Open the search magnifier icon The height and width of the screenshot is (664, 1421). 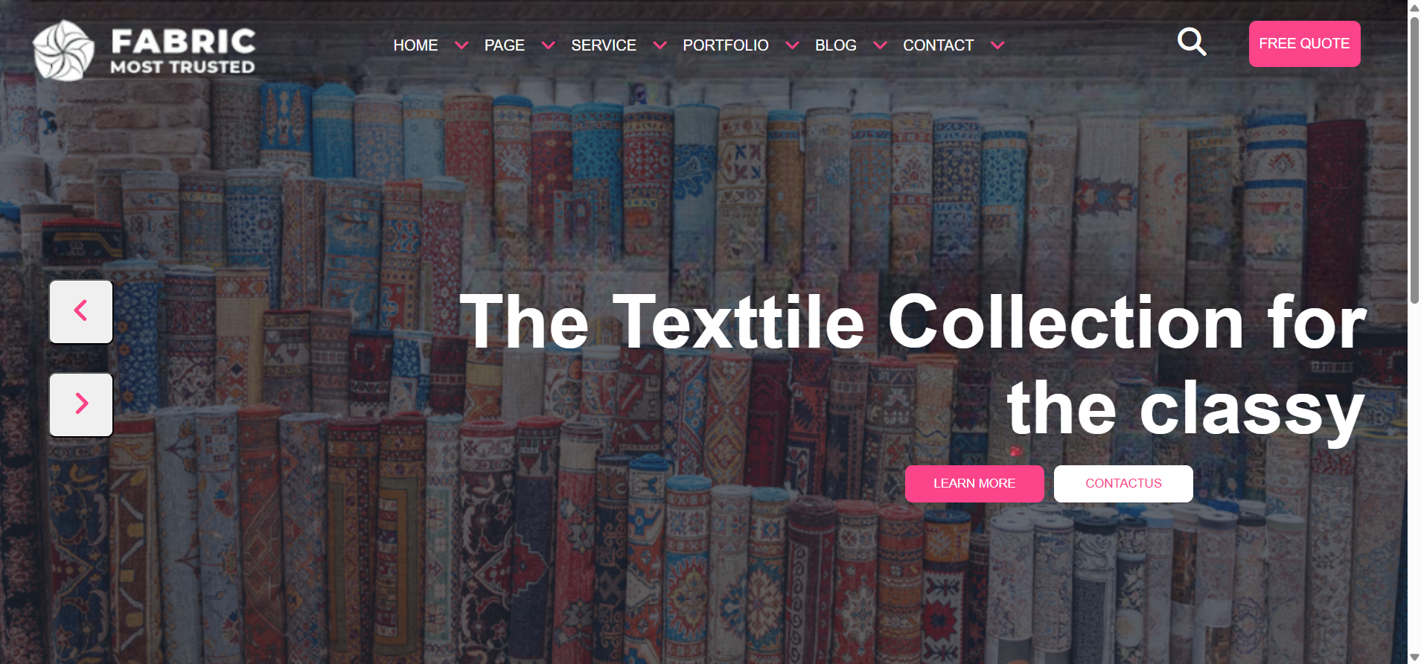point(1191,42)
